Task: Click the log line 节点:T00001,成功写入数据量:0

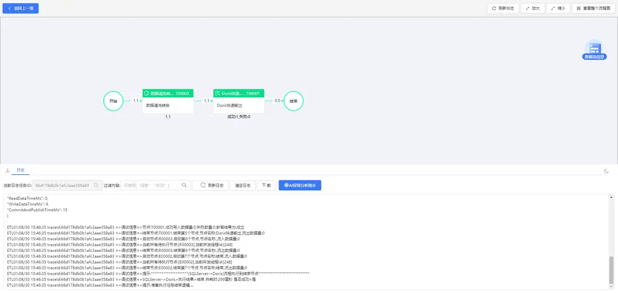Action: pos(126,227)
